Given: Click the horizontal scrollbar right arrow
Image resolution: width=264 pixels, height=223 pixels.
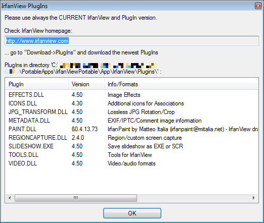Looking at the screenshot, I should click(254, 198).
